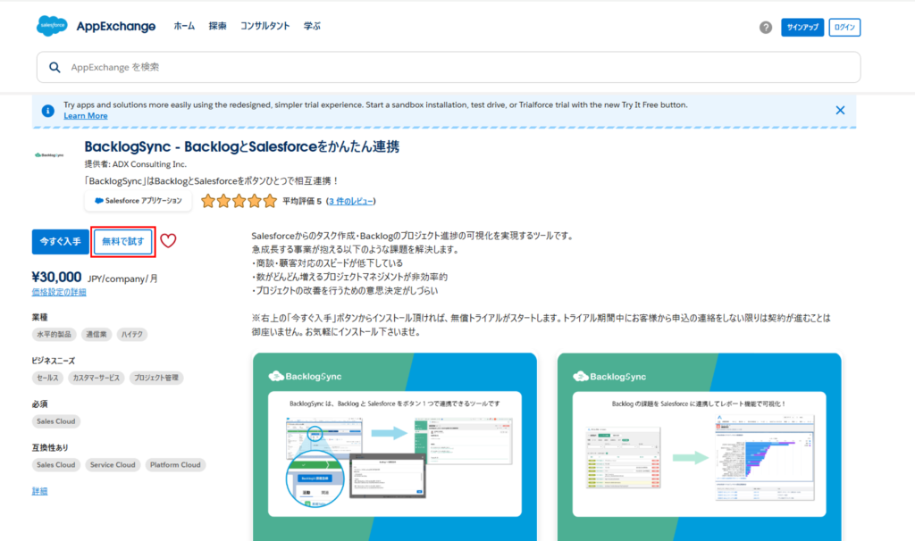Select the Sales Cloud tag under 互換性あり

[x=56, y=464]
